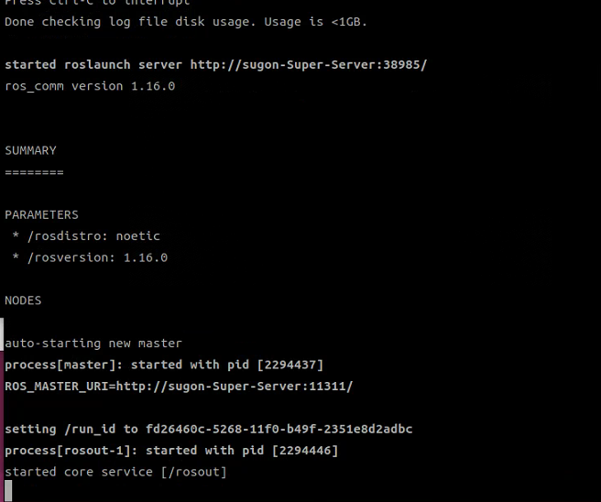Viewport: 601px width, 502px height.
Task: Click the ROS_MASTER_URI address with port 11311
Action: point(235,387)
